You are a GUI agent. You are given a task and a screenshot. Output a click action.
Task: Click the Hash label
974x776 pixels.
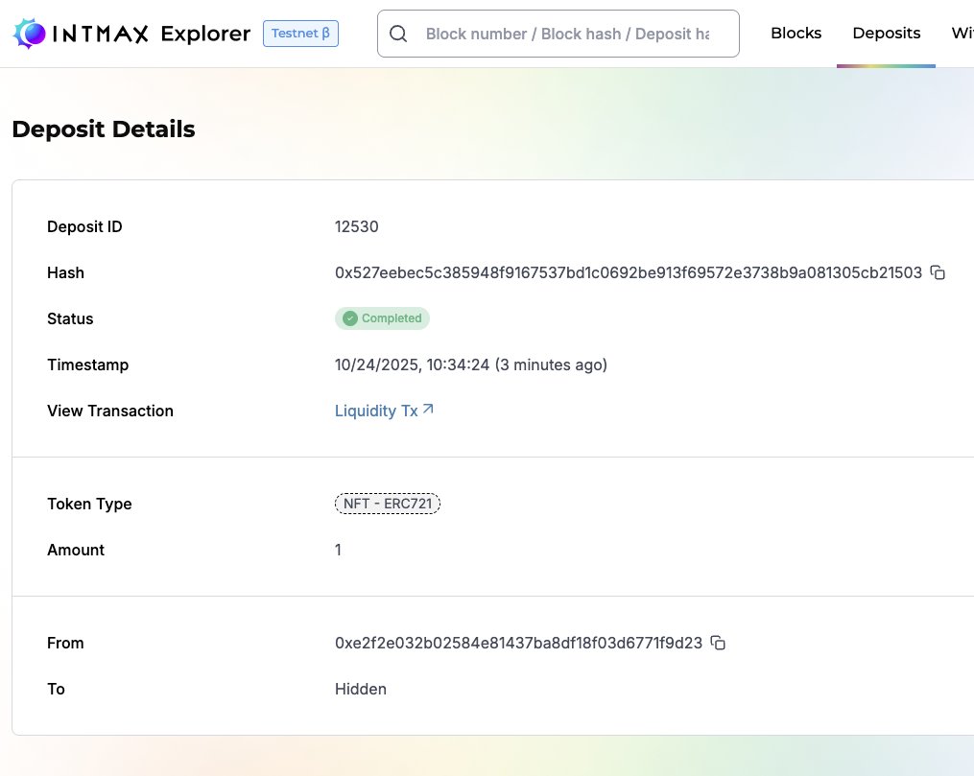coord(65,272)
